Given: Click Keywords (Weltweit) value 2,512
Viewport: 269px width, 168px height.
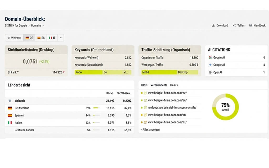Looking at the screenshot, I should pyautogui.click(x=128, y=57).
